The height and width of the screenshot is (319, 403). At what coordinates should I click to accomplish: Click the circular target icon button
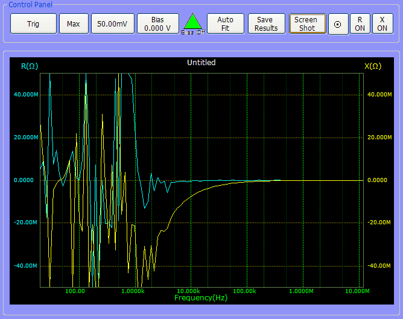click(338, 24)
